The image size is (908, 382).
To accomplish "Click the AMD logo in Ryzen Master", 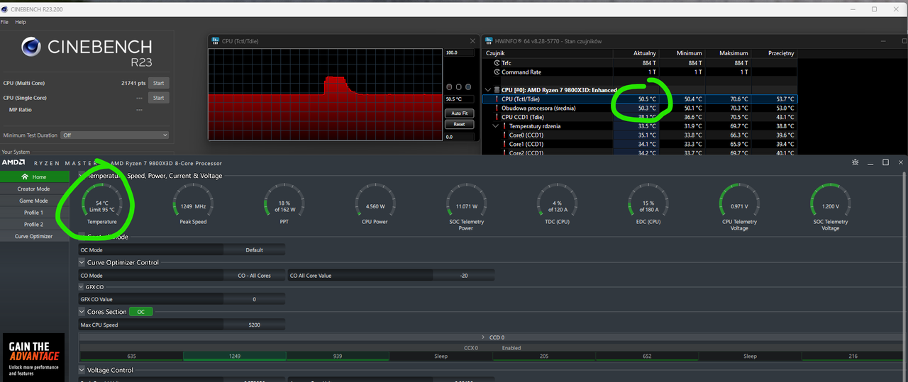I will tap(12, 162).
